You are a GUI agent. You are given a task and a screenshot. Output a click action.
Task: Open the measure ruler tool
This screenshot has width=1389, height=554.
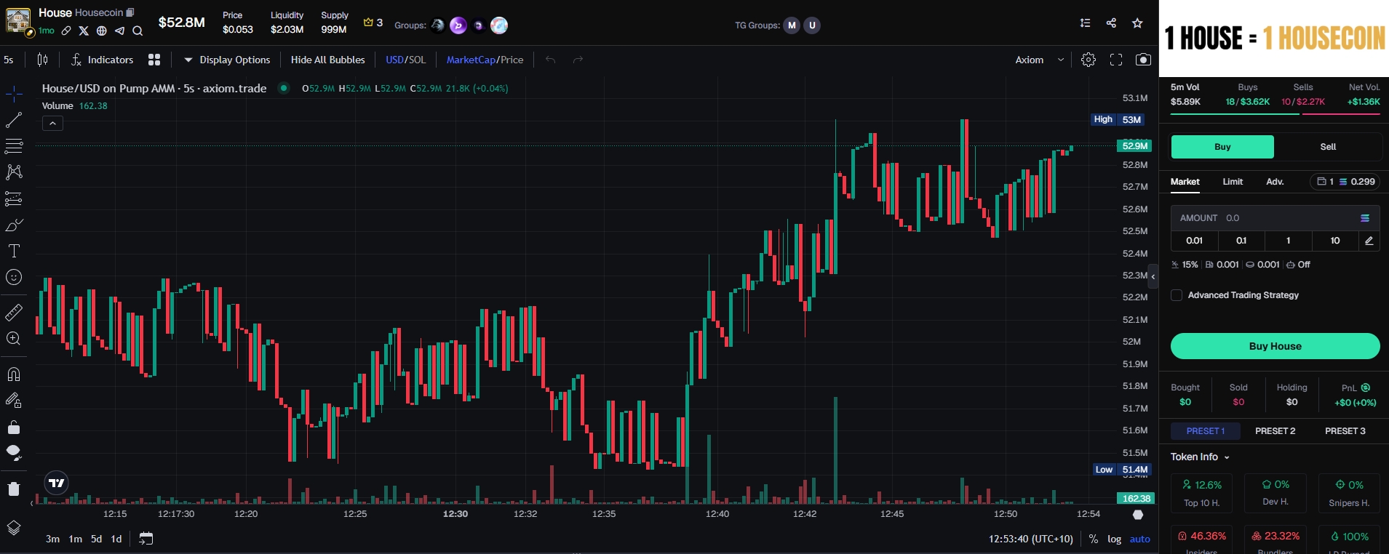tap(14, 313)
